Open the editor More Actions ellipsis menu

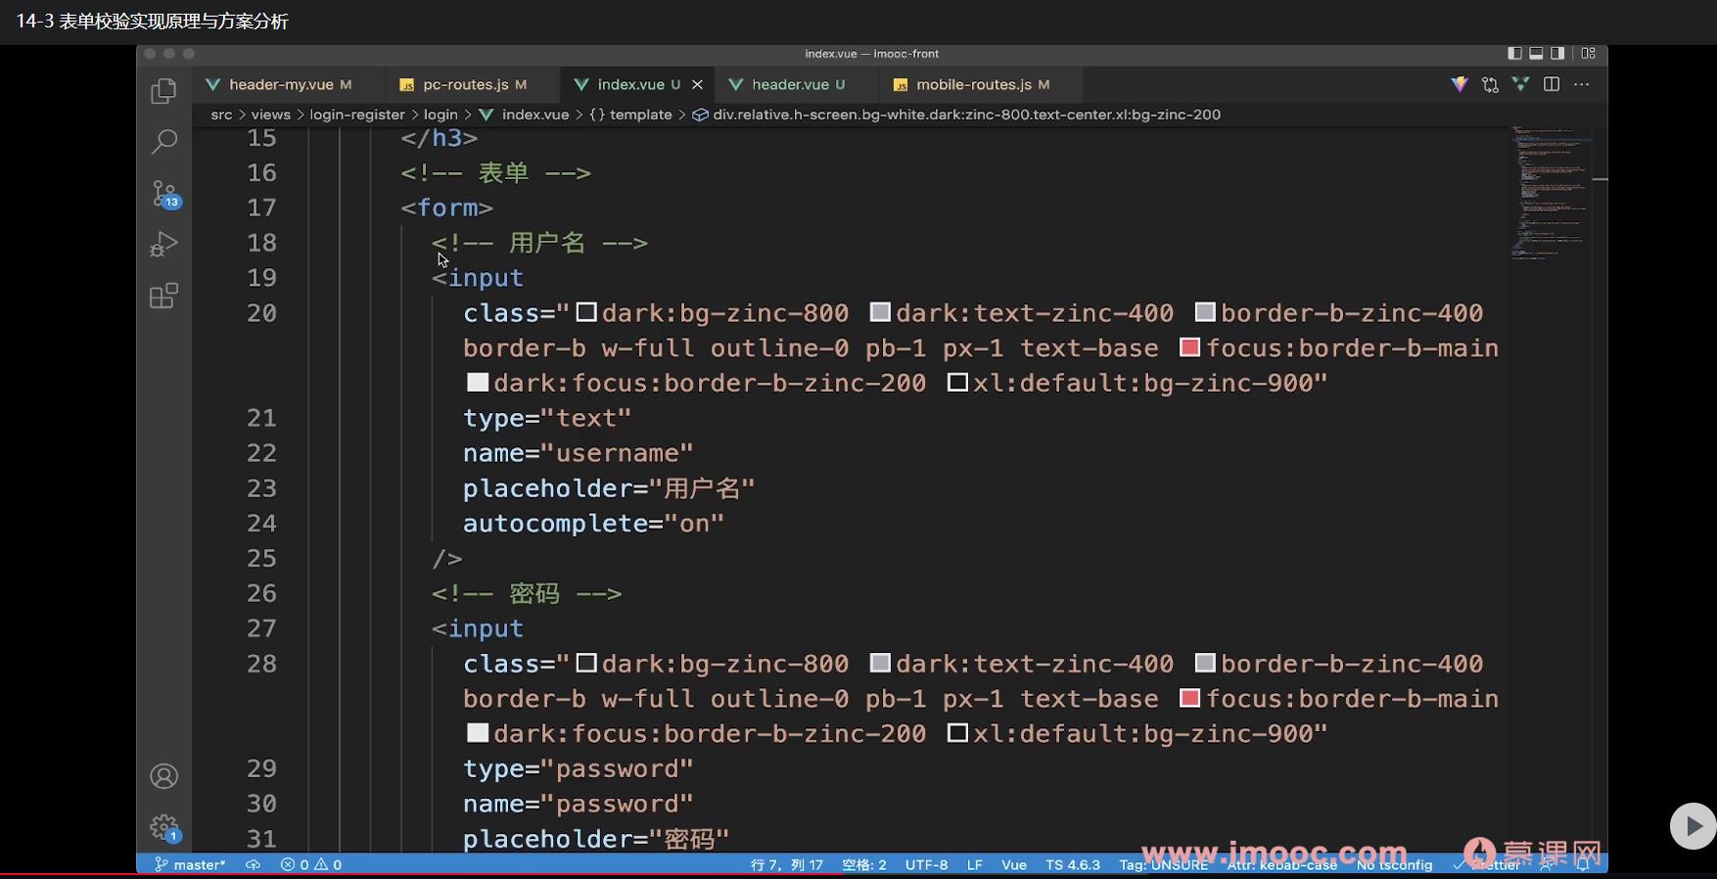pyautogui.click(x=1582, y=84)
